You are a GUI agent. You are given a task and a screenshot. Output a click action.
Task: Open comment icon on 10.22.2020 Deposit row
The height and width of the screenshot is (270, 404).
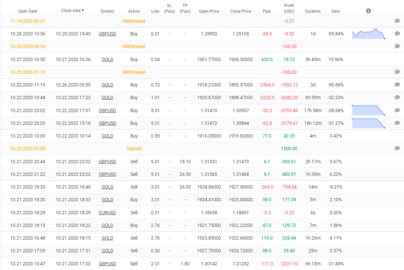[397, 149]
